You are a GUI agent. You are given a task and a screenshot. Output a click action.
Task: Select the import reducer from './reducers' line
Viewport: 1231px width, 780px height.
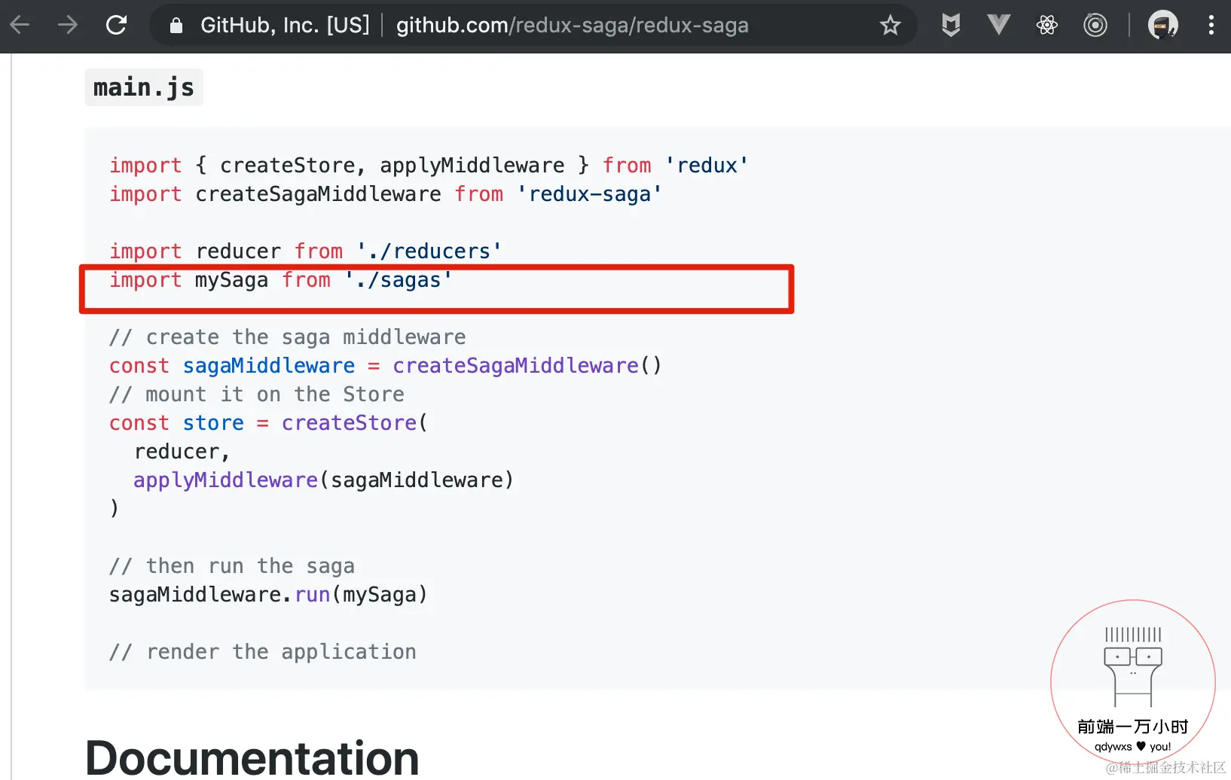[306, 251]
